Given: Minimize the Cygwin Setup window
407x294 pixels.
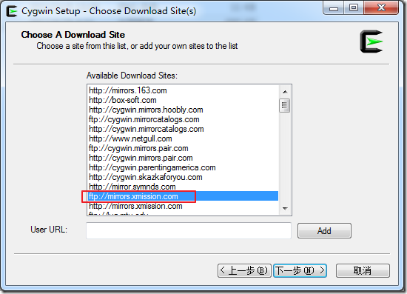Looking at the screenshot, I should (334, 8).
